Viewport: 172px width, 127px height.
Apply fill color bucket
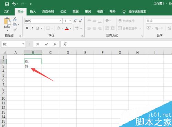coord(58,28)
